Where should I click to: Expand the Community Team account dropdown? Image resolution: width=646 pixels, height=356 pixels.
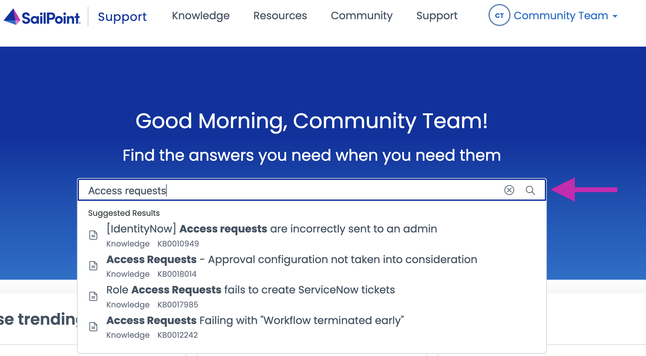(615, 16)
